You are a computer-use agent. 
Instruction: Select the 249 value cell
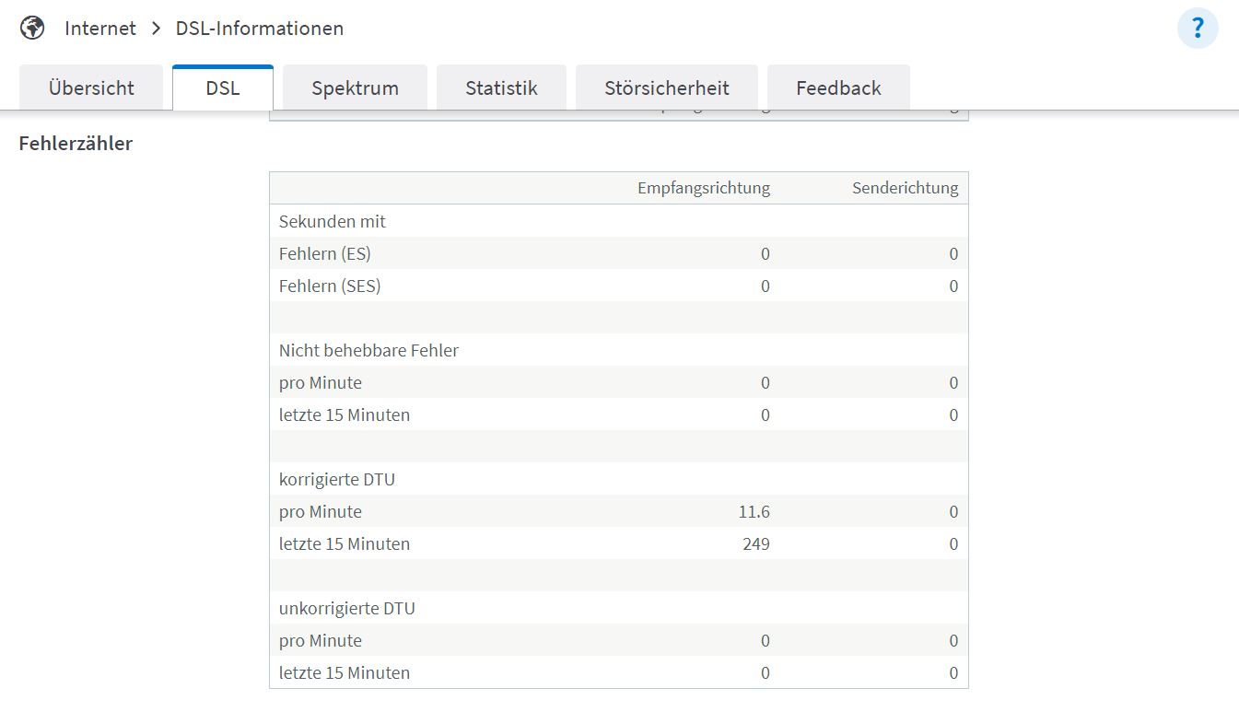pos(755,544)
